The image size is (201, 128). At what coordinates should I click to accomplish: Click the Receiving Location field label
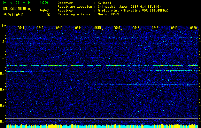point(75,7)
